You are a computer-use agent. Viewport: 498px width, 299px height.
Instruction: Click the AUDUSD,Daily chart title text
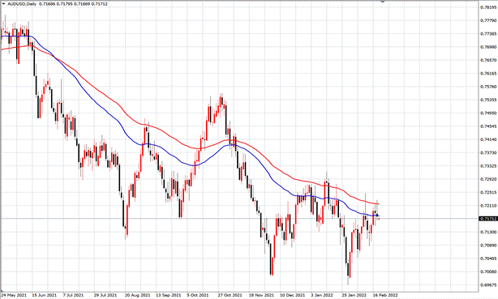coord(22,4)
